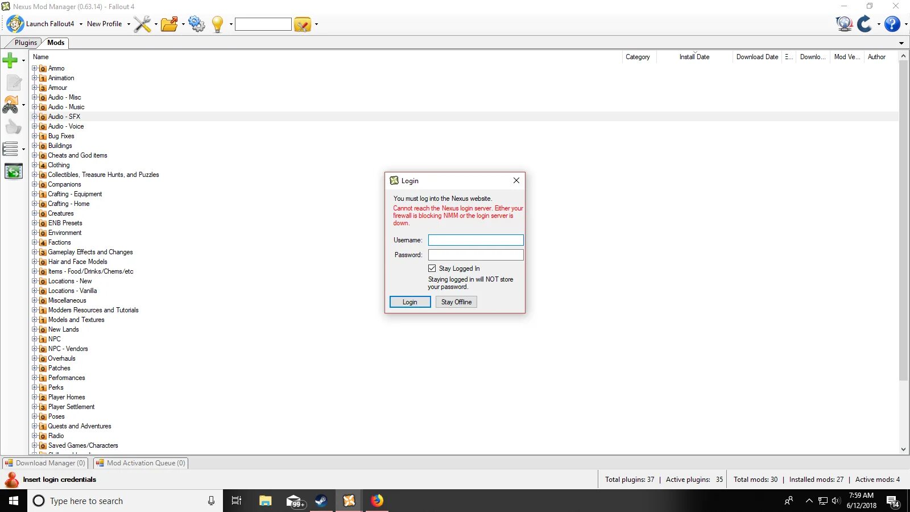This screenshot has width=910, height=512.
Task: Click the thumbs up Endorse icon
Action: coord(14,127)
